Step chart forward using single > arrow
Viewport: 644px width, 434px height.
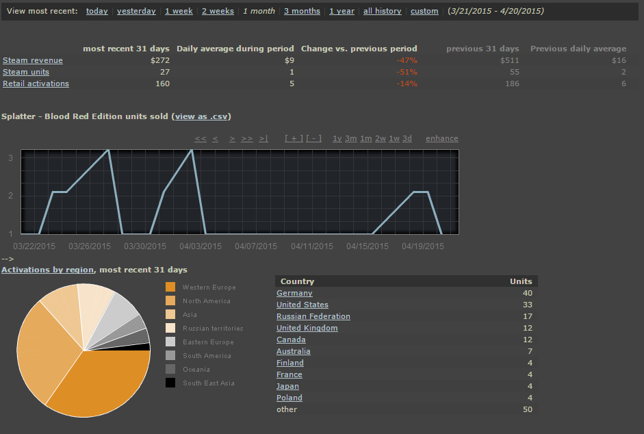pos(233,138)
